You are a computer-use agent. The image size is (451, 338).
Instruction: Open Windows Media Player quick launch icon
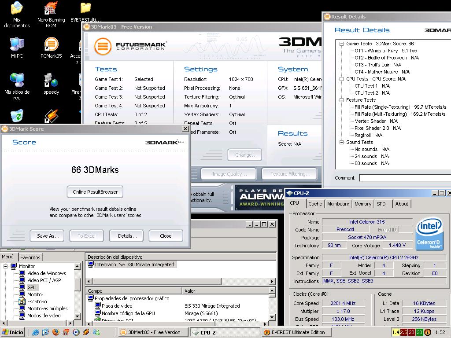tap(76, 332)
